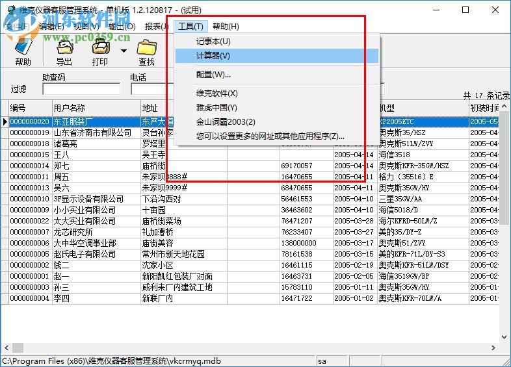511x367 pixels.
Task: Select the 郑七 user cell
Action: coord(96,166)
